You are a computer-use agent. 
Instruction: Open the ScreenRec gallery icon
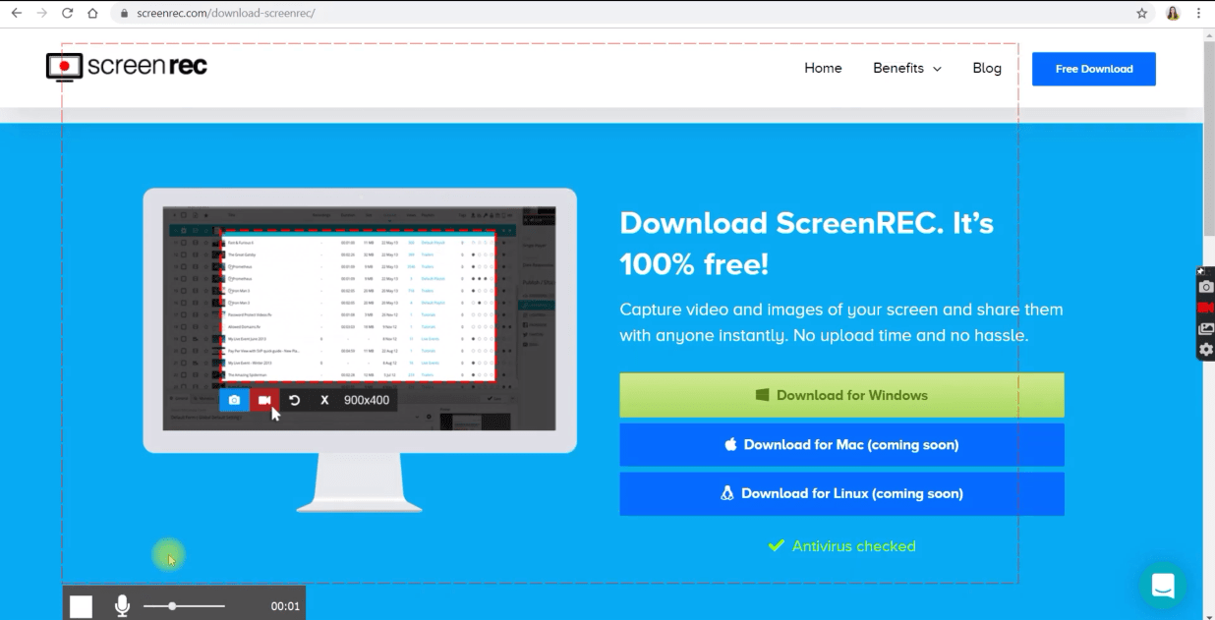click(x=1206, y=329)
